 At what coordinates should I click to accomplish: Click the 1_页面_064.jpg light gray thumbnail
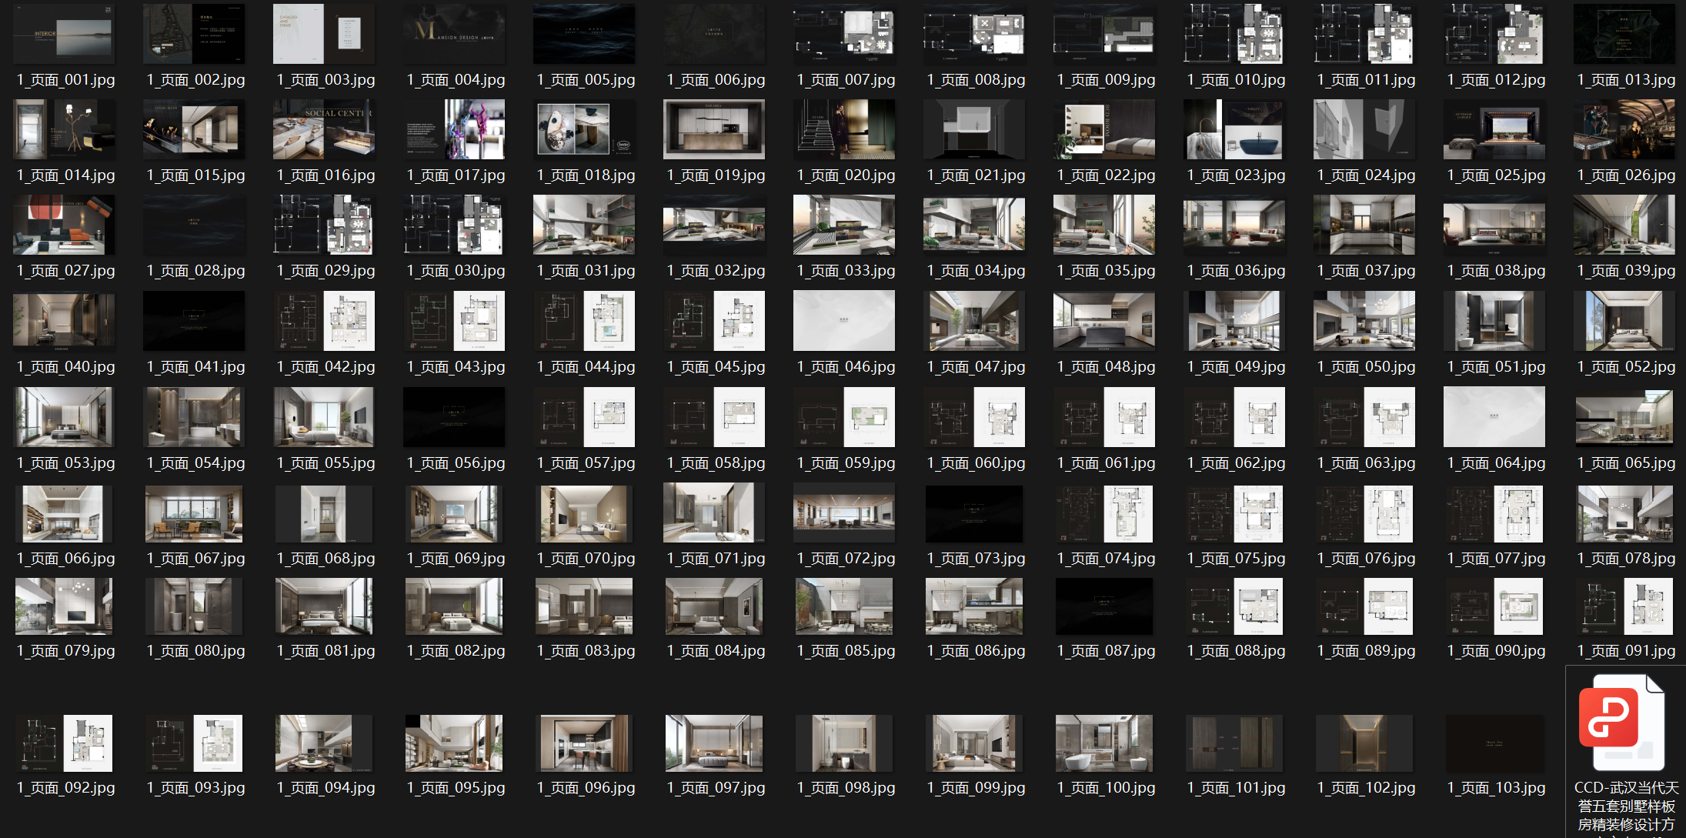(1494, 416)
